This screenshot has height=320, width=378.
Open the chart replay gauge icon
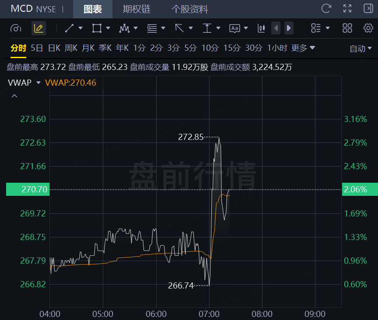tap(16, 28)
